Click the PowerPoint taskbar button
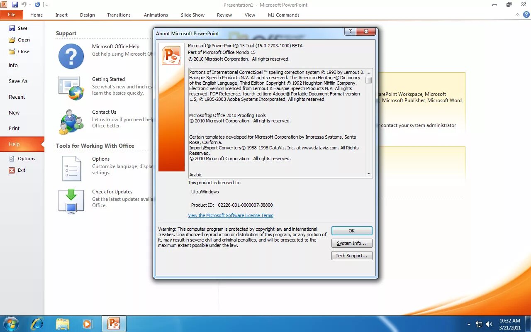Viewport: 531px width, 332px height. (114, 324)
